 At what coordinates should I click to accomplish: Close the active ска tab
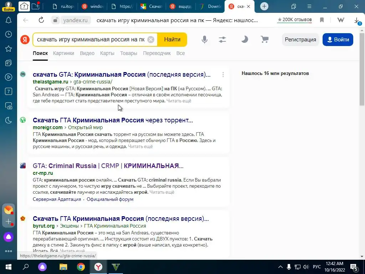(248, 6)
